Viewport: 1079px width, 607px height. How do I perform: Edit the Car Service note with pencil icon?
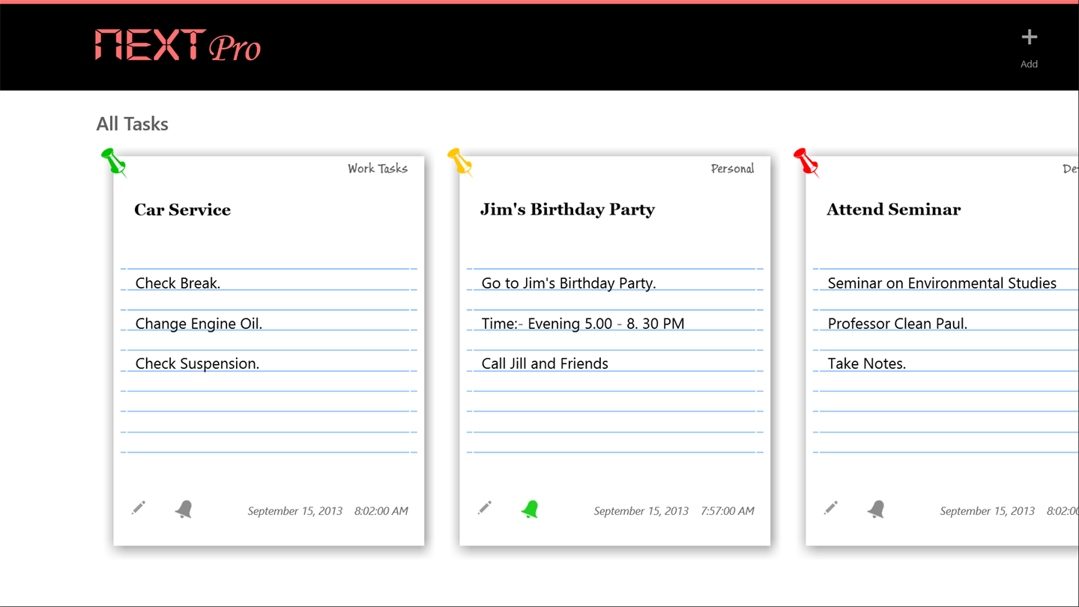(138, 508)
